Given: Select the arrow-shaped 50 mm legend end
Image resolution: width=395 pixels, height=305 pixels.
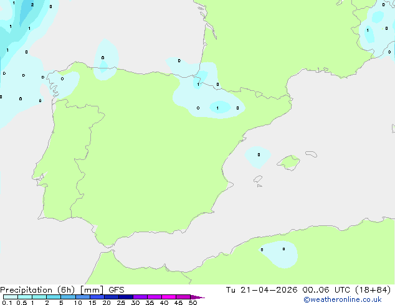Looking at the screenshot, I should [197, 297].
